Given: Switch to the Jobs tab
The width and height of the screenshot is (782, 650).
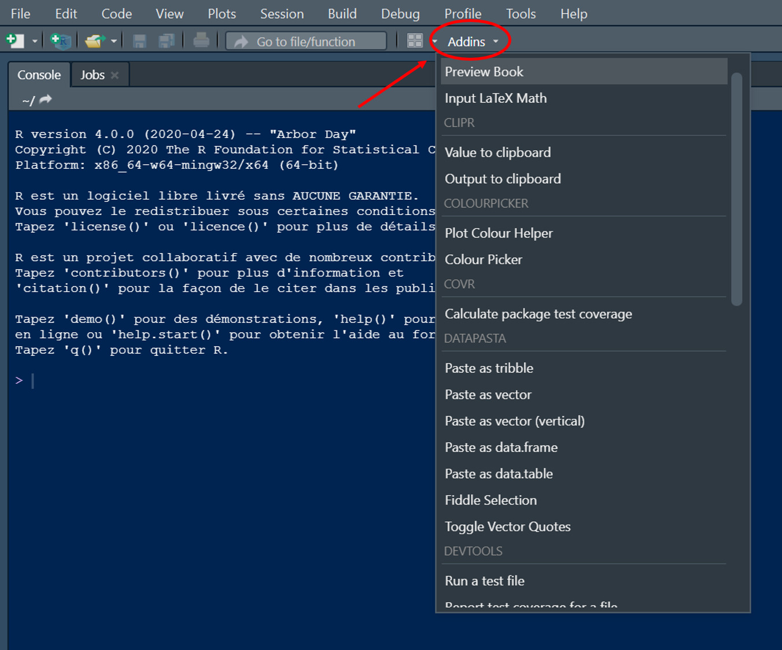Looking at the screenshot, I should tap(93, 74).
